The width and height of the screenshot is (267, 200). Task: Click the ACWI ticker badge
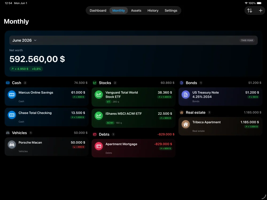click(x=110, y=123)
